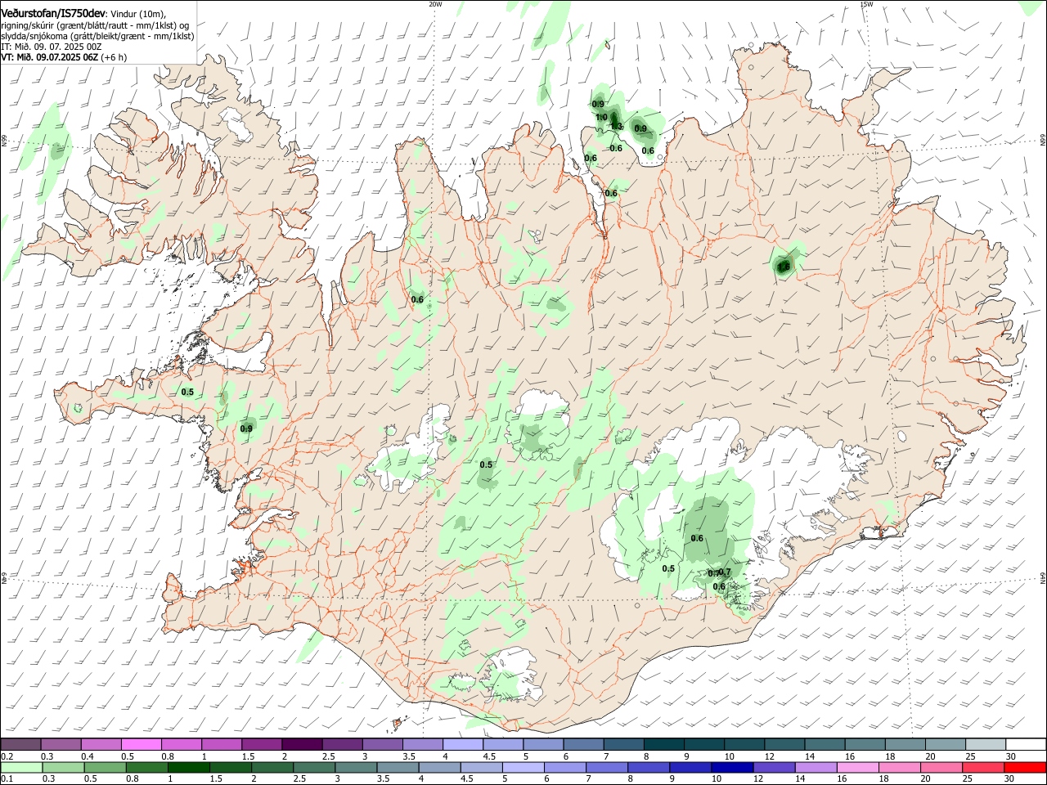Click the lavender 4 swatch in snow legend
The image size is (1047, 785).
pos(462,744)
